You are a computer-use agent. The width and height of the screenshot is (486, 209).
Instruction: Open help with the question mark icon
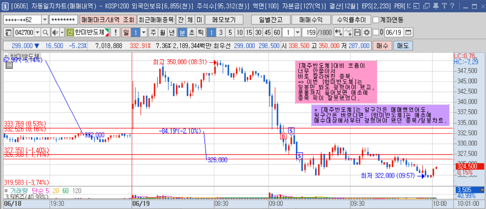pos(452,6)
